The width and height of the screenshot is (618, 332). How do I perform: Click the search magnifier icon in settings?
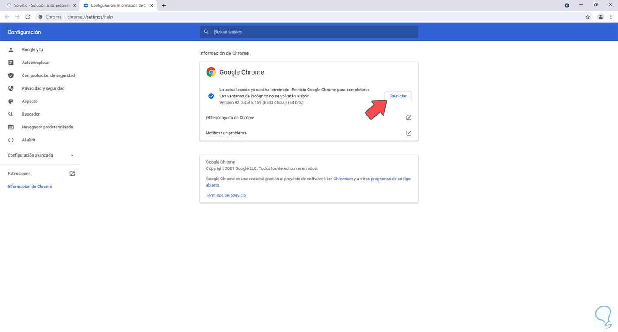[x=207, y=32]
